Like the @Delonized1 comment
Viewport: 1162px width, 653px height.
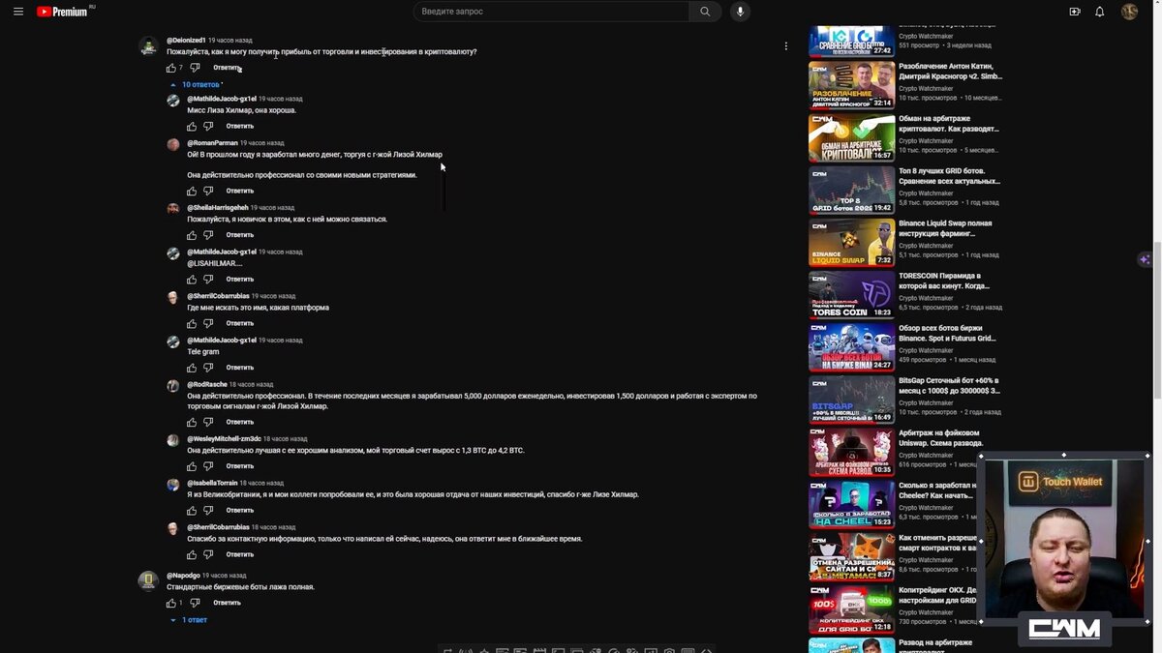pos(171,68)
